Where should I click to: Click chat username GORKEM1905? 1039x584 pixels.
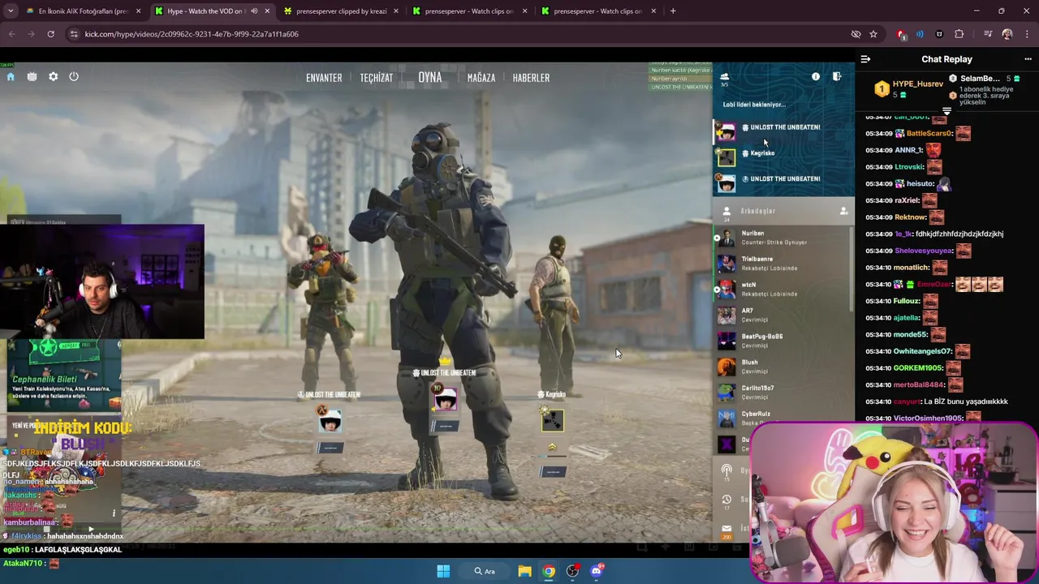pos(919,367)
